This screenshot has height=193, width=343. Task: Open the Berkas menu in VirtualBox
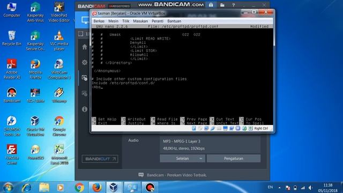(99, 21)
